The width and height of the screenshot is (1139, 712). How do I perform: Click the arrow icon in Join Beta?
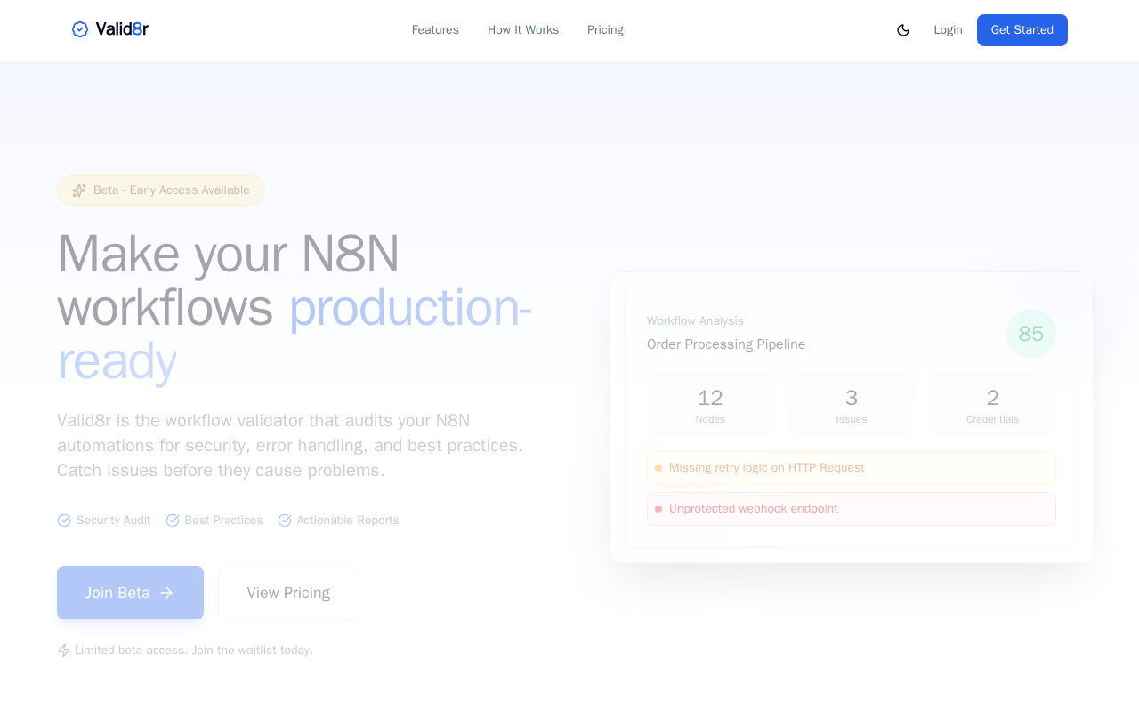166,593
